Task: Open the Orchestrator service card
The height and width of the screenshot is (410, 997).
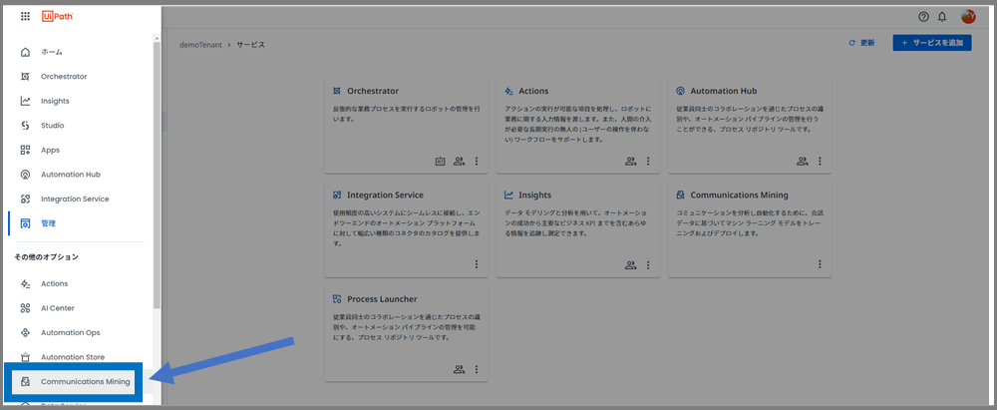Action: coord(407,126)
